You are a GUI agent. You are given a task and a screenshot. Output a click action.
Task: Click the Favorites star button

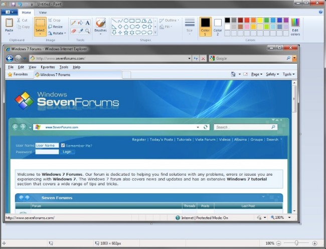pyautogui.click(x=18, y=74)
